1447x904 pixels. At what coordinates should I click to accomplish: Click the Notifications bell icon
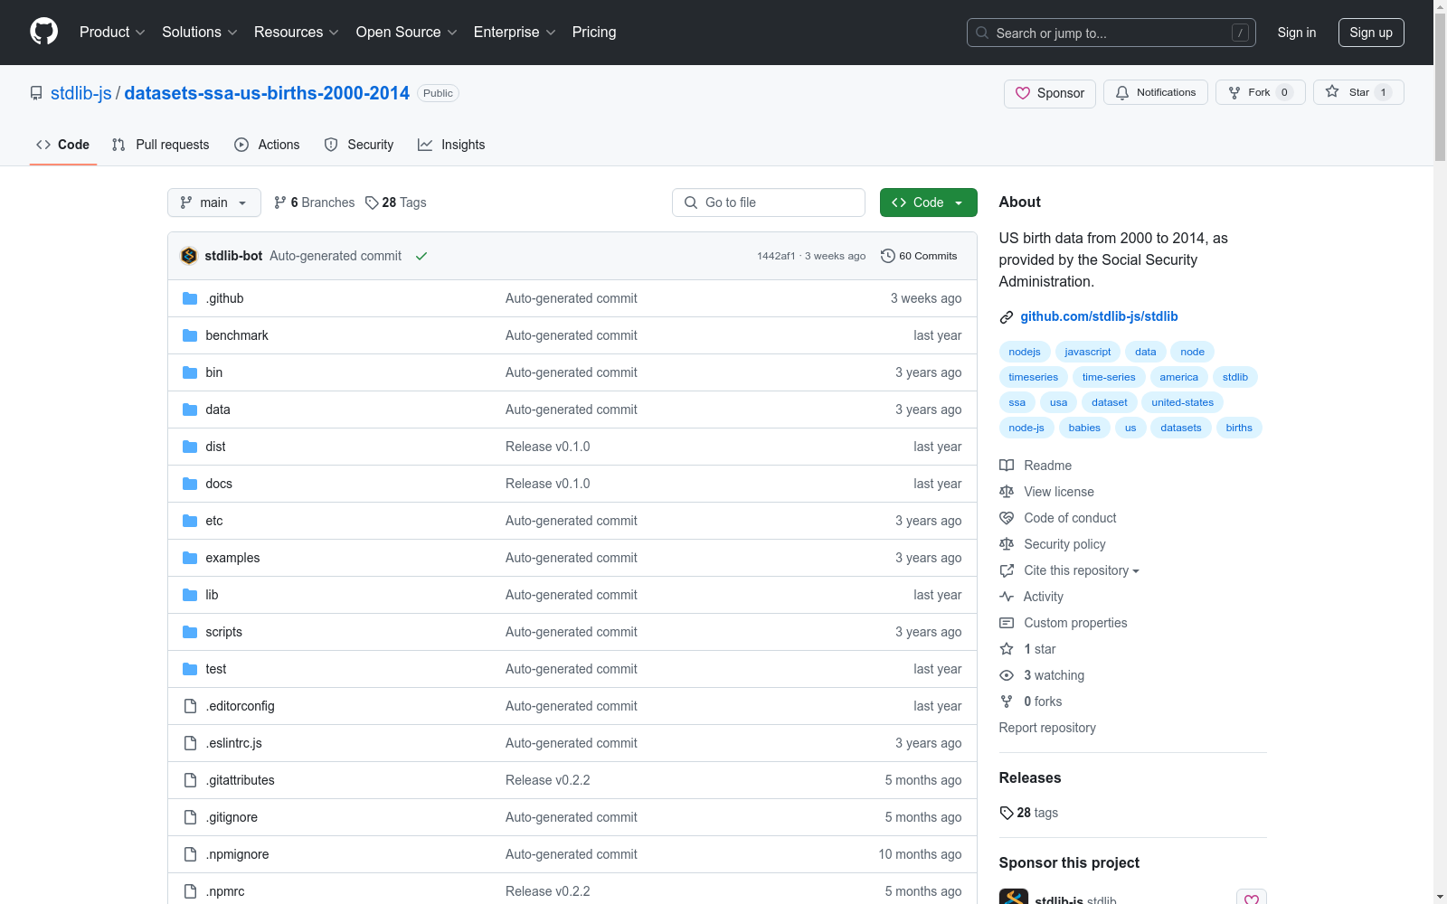(x=1122, y=93)
